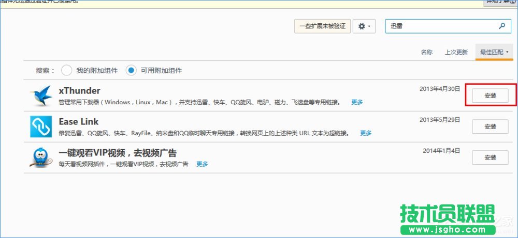Install 一键观看VIP视频 add-on
Viewport: 518px width, 238px height.
pyautogui.click(x=490, y=157)
